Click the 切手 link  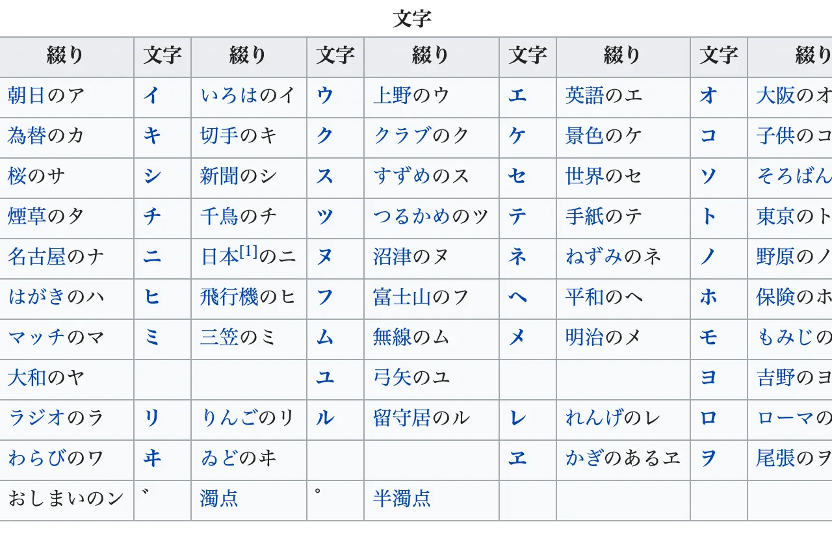[220, 136]
